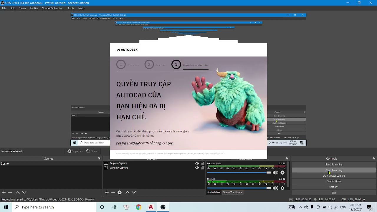
Task: Open Snipping tool taskbar icon
Action: pos(126,207)
